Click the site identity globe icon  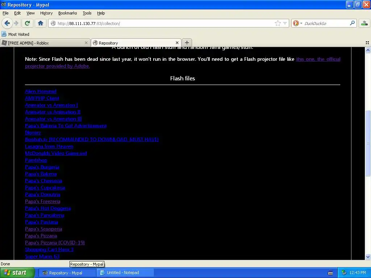click(53, 23)
